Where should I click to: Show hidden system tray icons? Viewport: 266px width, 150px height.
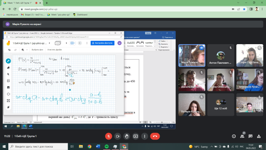pos(212,146)
